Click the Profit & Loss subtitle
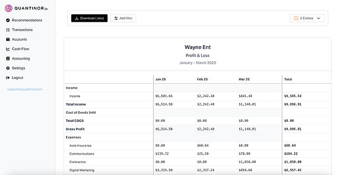The width and height of the screenshot is (339, 175). (x=197, y=56)
